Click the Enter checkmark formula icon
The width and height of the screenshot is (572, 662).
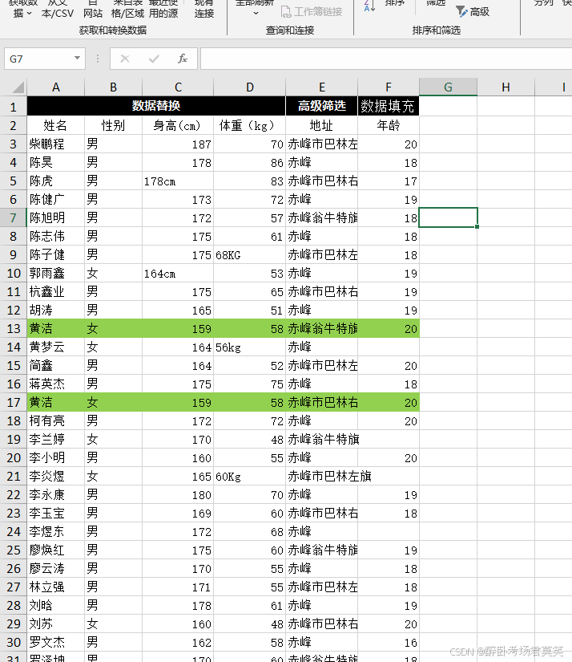point(154,59)
